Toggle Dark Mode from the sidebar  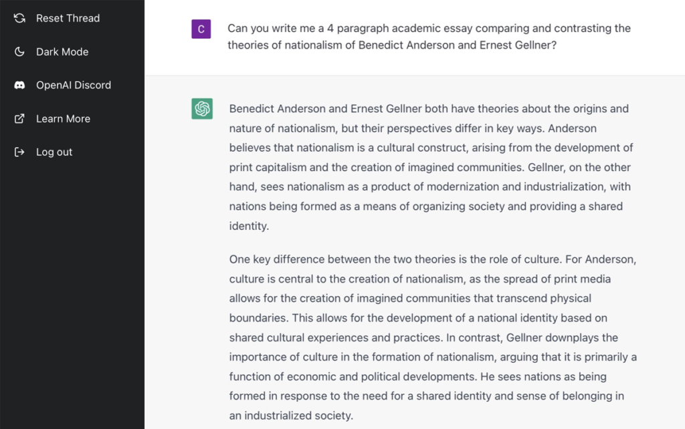tap(62, 51)
